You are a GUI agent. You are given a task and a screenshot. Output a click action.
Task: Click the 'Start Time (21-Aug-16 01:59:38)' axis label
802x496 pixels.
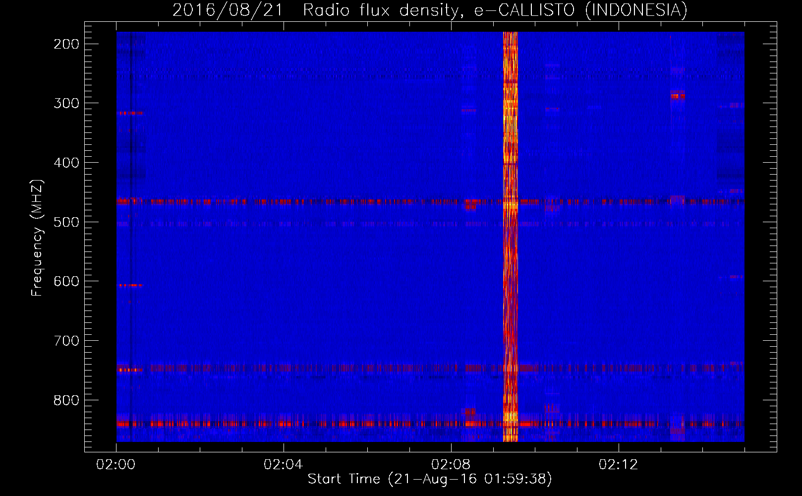[430, 479]
